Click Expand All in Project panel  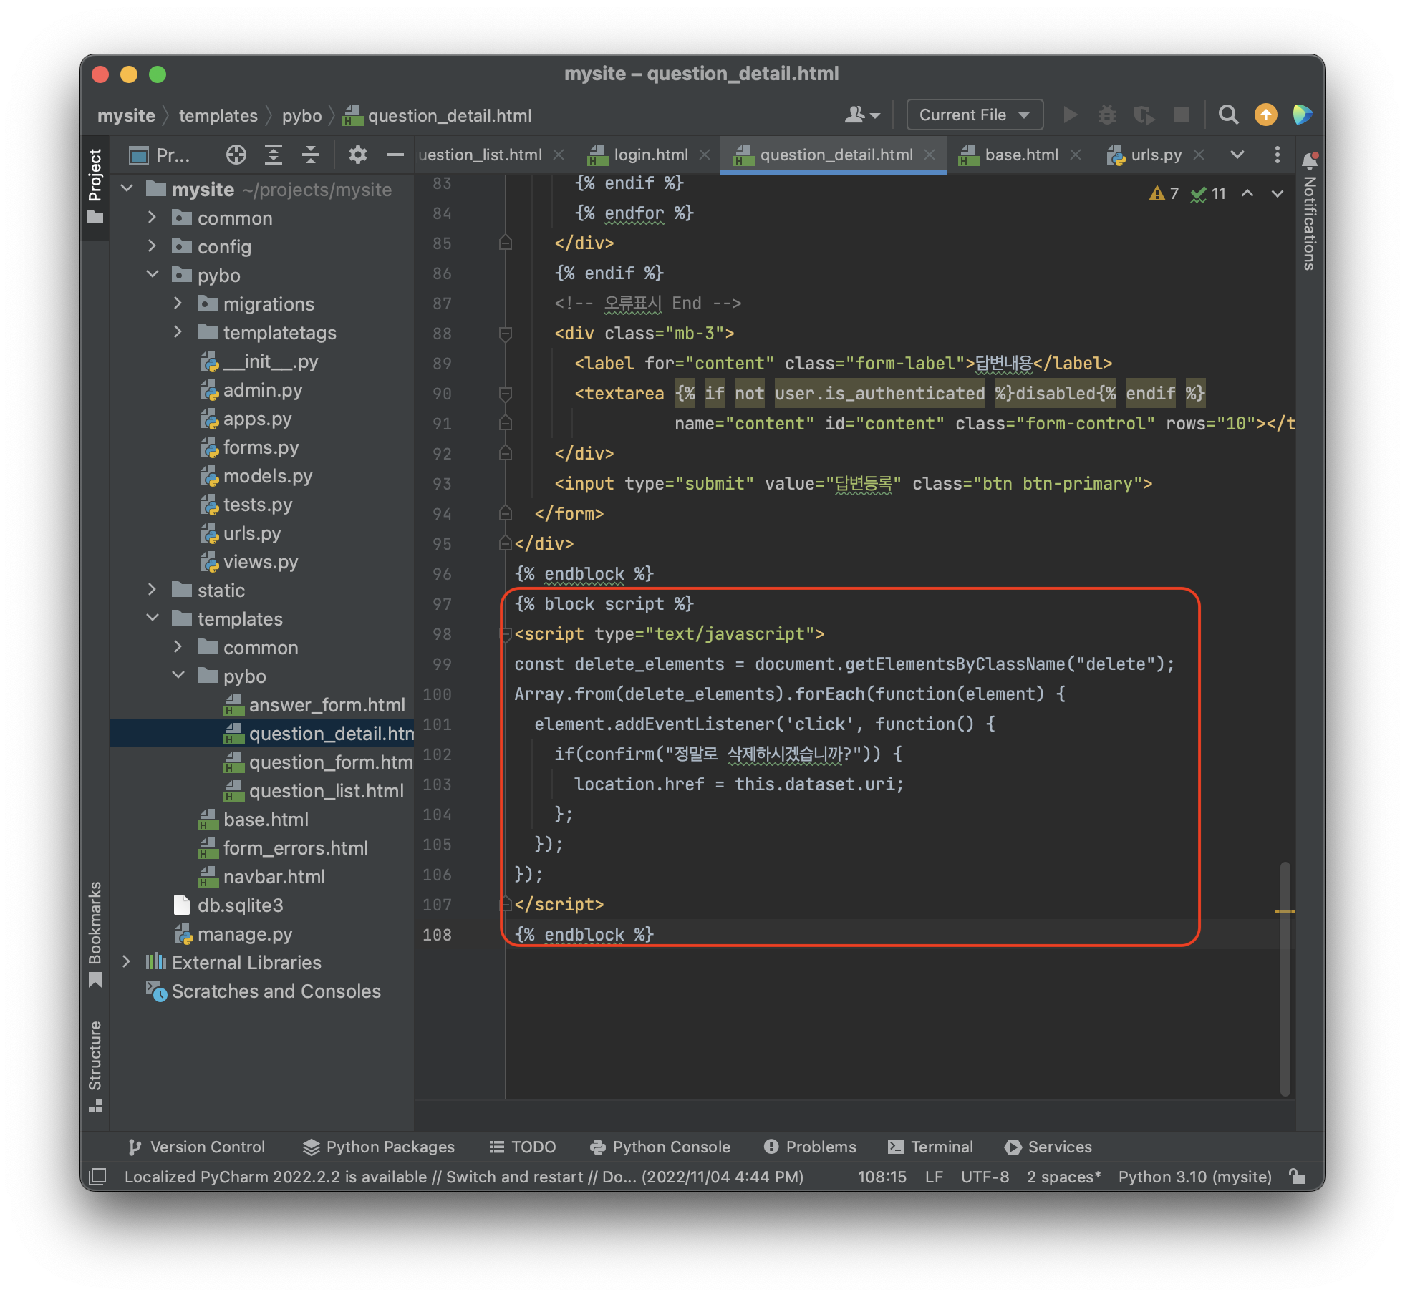point(274,155)
